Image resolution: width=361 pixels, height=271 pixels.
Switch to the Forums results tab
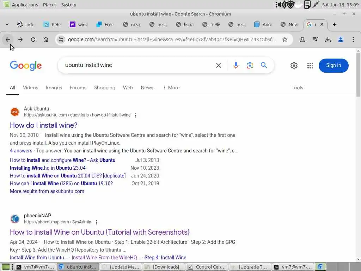point(78,88)
